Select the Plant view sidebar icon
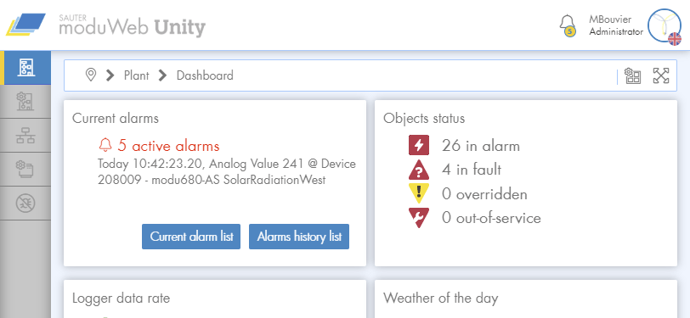The image size is (690, 318). coord(26,68)
